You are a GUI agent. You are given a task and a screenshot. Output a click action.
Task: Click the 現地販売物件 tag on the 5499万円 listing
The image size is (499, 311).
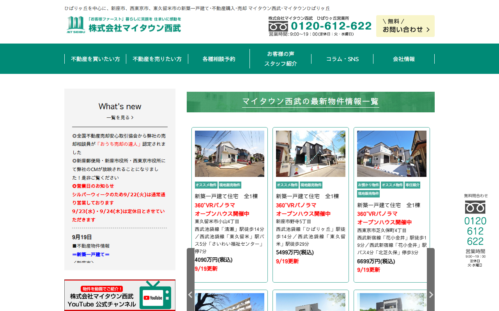click(x=311, y=185)
